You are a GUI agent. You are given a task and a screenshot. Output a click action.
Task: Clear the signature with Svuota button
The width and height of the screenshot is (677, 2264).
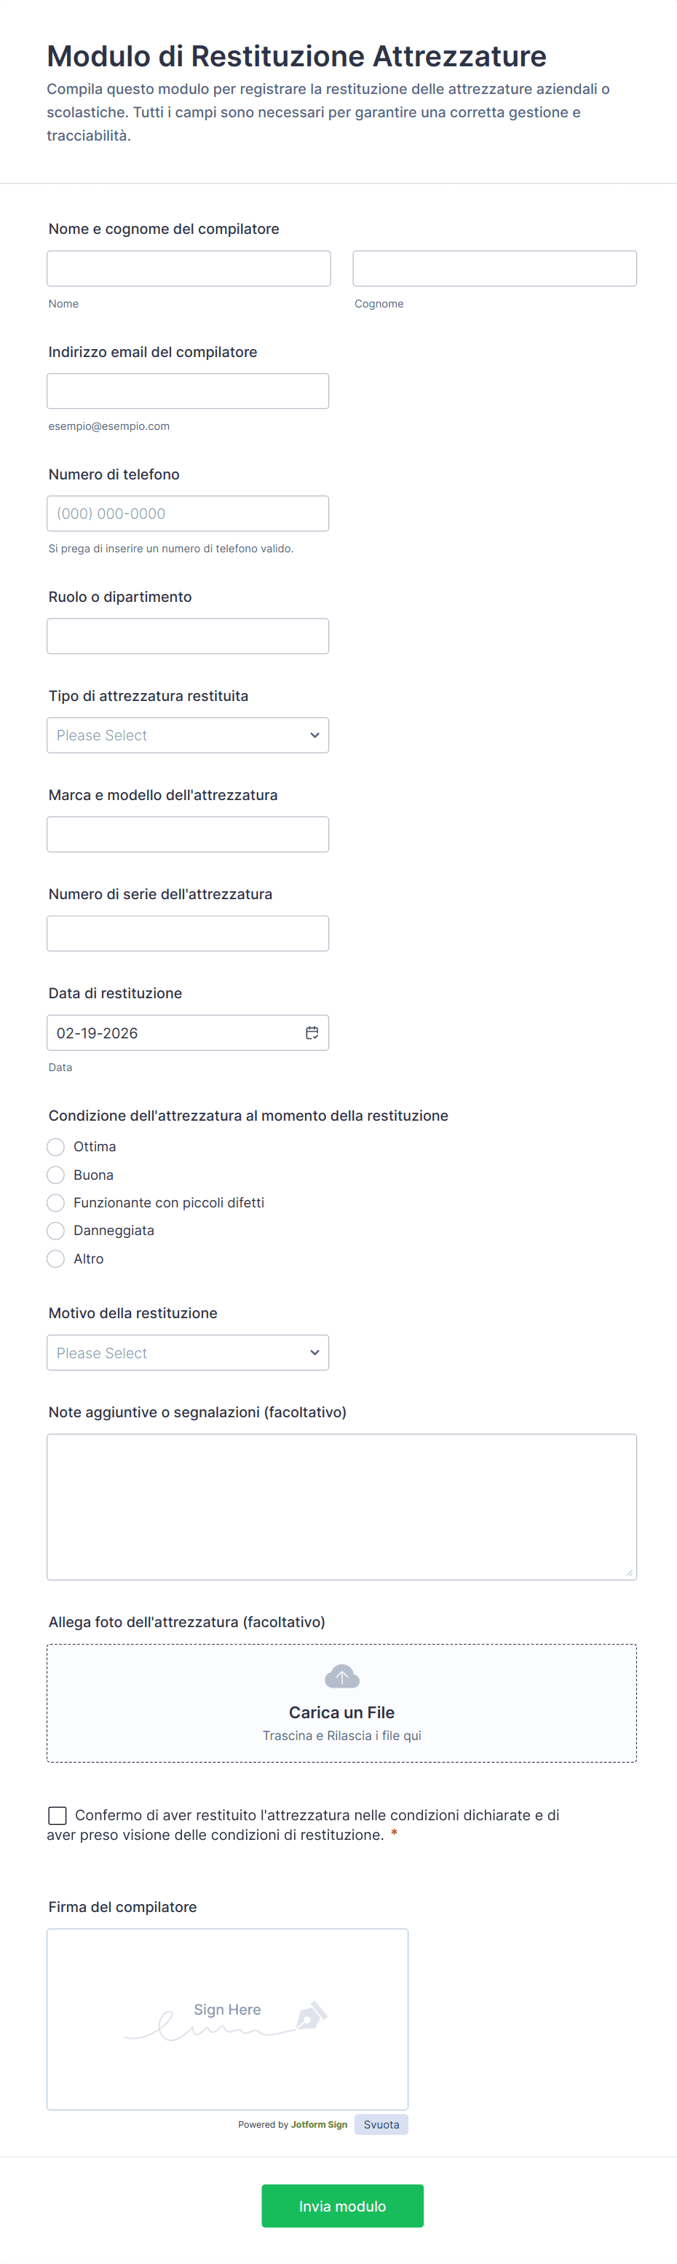pos(381,2124)
